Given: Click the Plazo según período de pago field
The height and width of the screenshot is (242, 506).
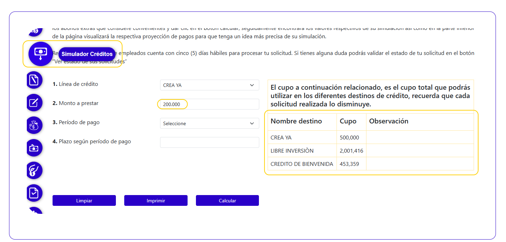Looking at the screenshot, I should click(209, 142).
